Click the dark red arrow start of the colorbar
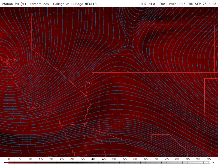The height and width of the screenshot is (164, 218). click(6, 163)
